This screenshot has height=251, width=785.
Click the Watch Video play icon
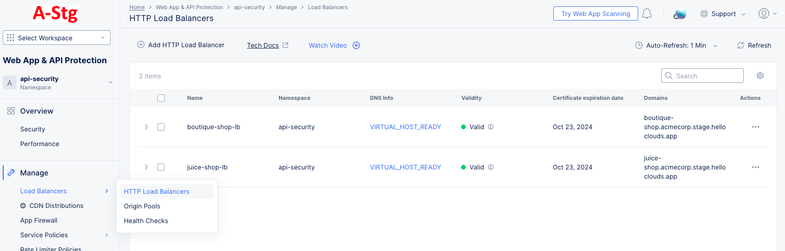pos(356,45)
